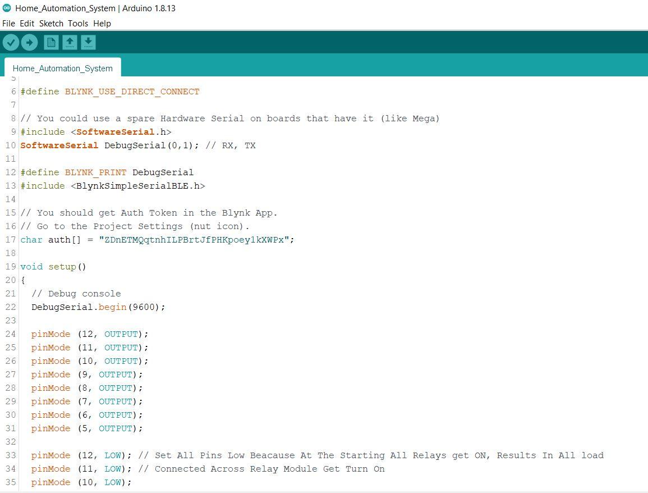This screenshot has height=493, width=648.
Task: Click the Arduino logo in the title bar
Action: 7,8
